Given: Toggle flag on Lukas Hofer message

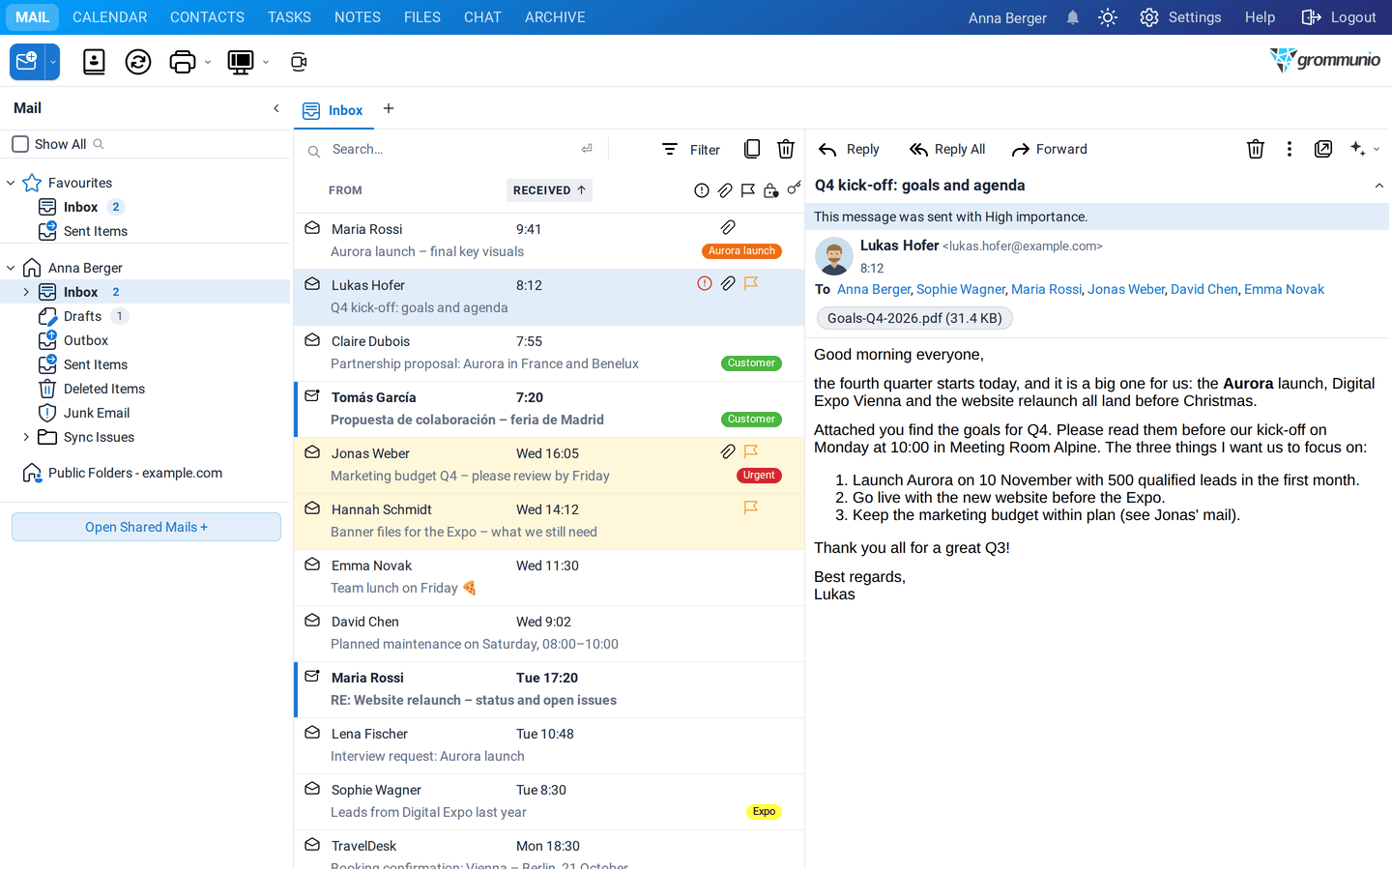Looking at the screenshot, I should click(750, 283).
